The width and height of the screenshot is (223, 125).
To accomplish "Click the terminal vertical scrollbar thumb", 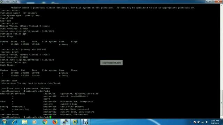I will [x=222, y=103].
